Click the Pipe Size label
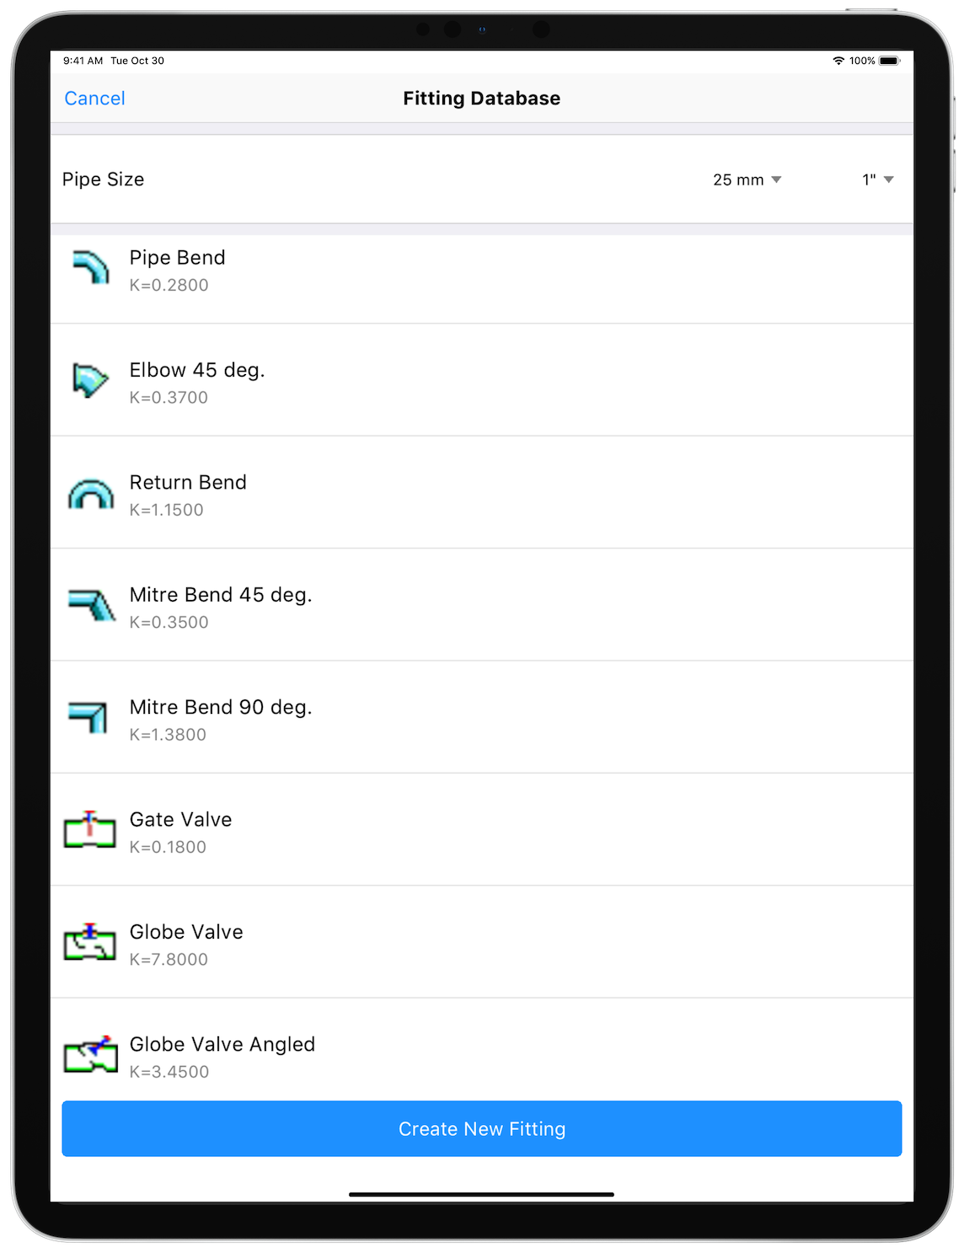964x1253 pixels. [103, 179]
